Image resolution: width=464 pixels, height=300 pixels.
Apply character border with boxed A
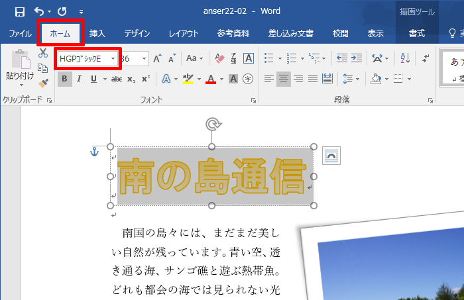[249, 58]
